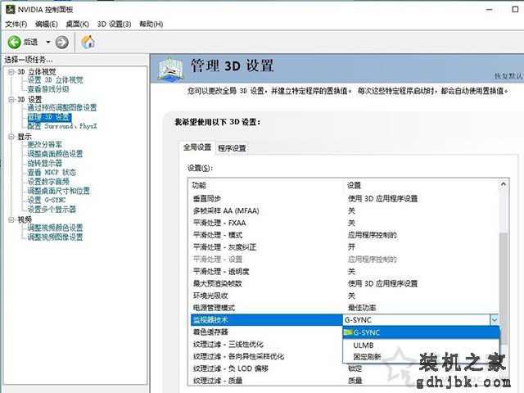The height and width of the screenshot is (393, 524).
Task: Click the 功能 column header
Action: [x=266, y=185]
